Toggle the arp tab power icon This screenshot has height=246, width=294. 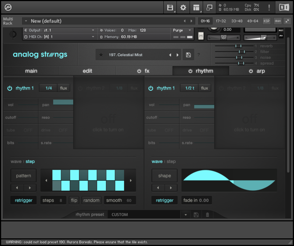click(251, 71)
